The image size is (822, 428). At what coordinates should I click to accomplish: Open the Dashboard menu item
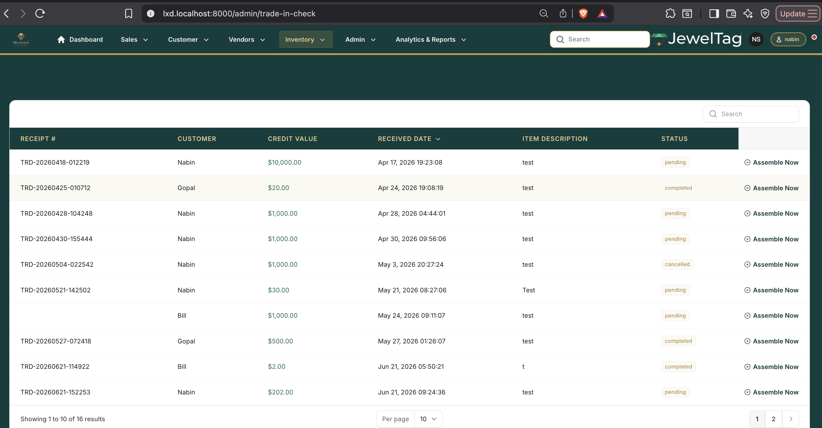80,39
